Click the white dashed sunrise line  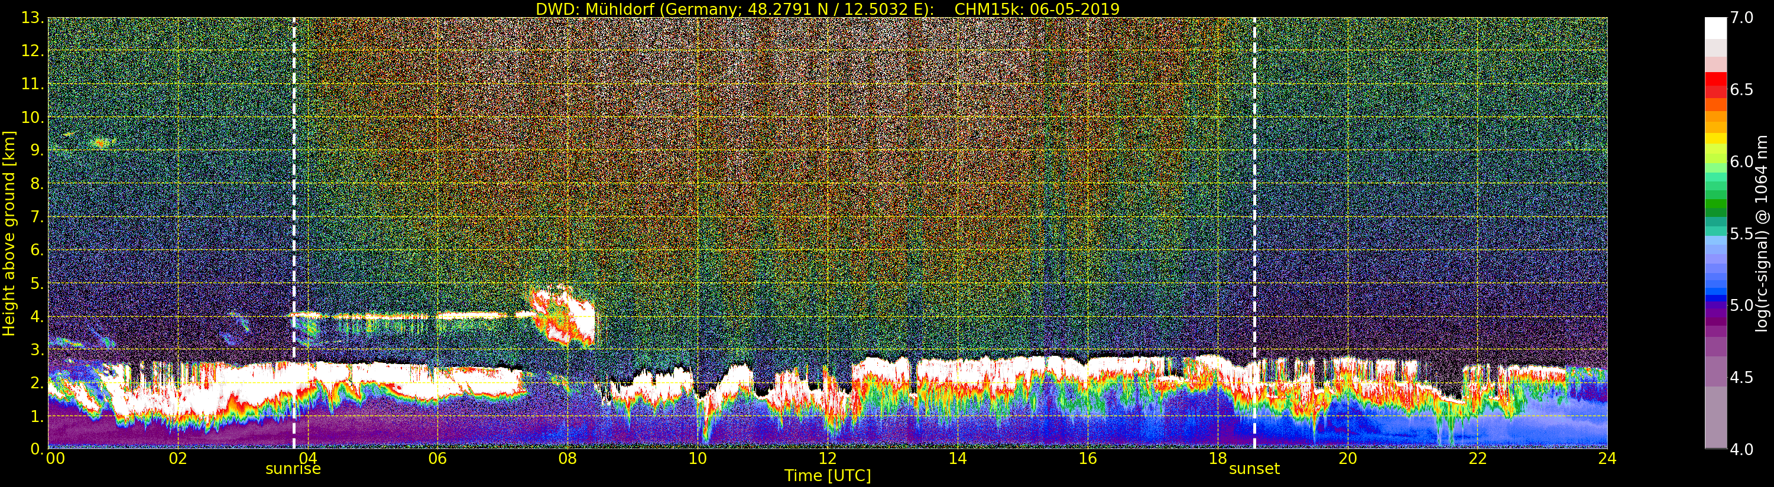click(x=294, y=233)
